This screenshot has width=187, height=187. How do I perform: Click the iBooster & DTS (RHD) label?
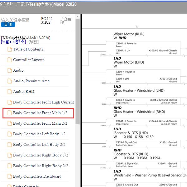(131, 154)
